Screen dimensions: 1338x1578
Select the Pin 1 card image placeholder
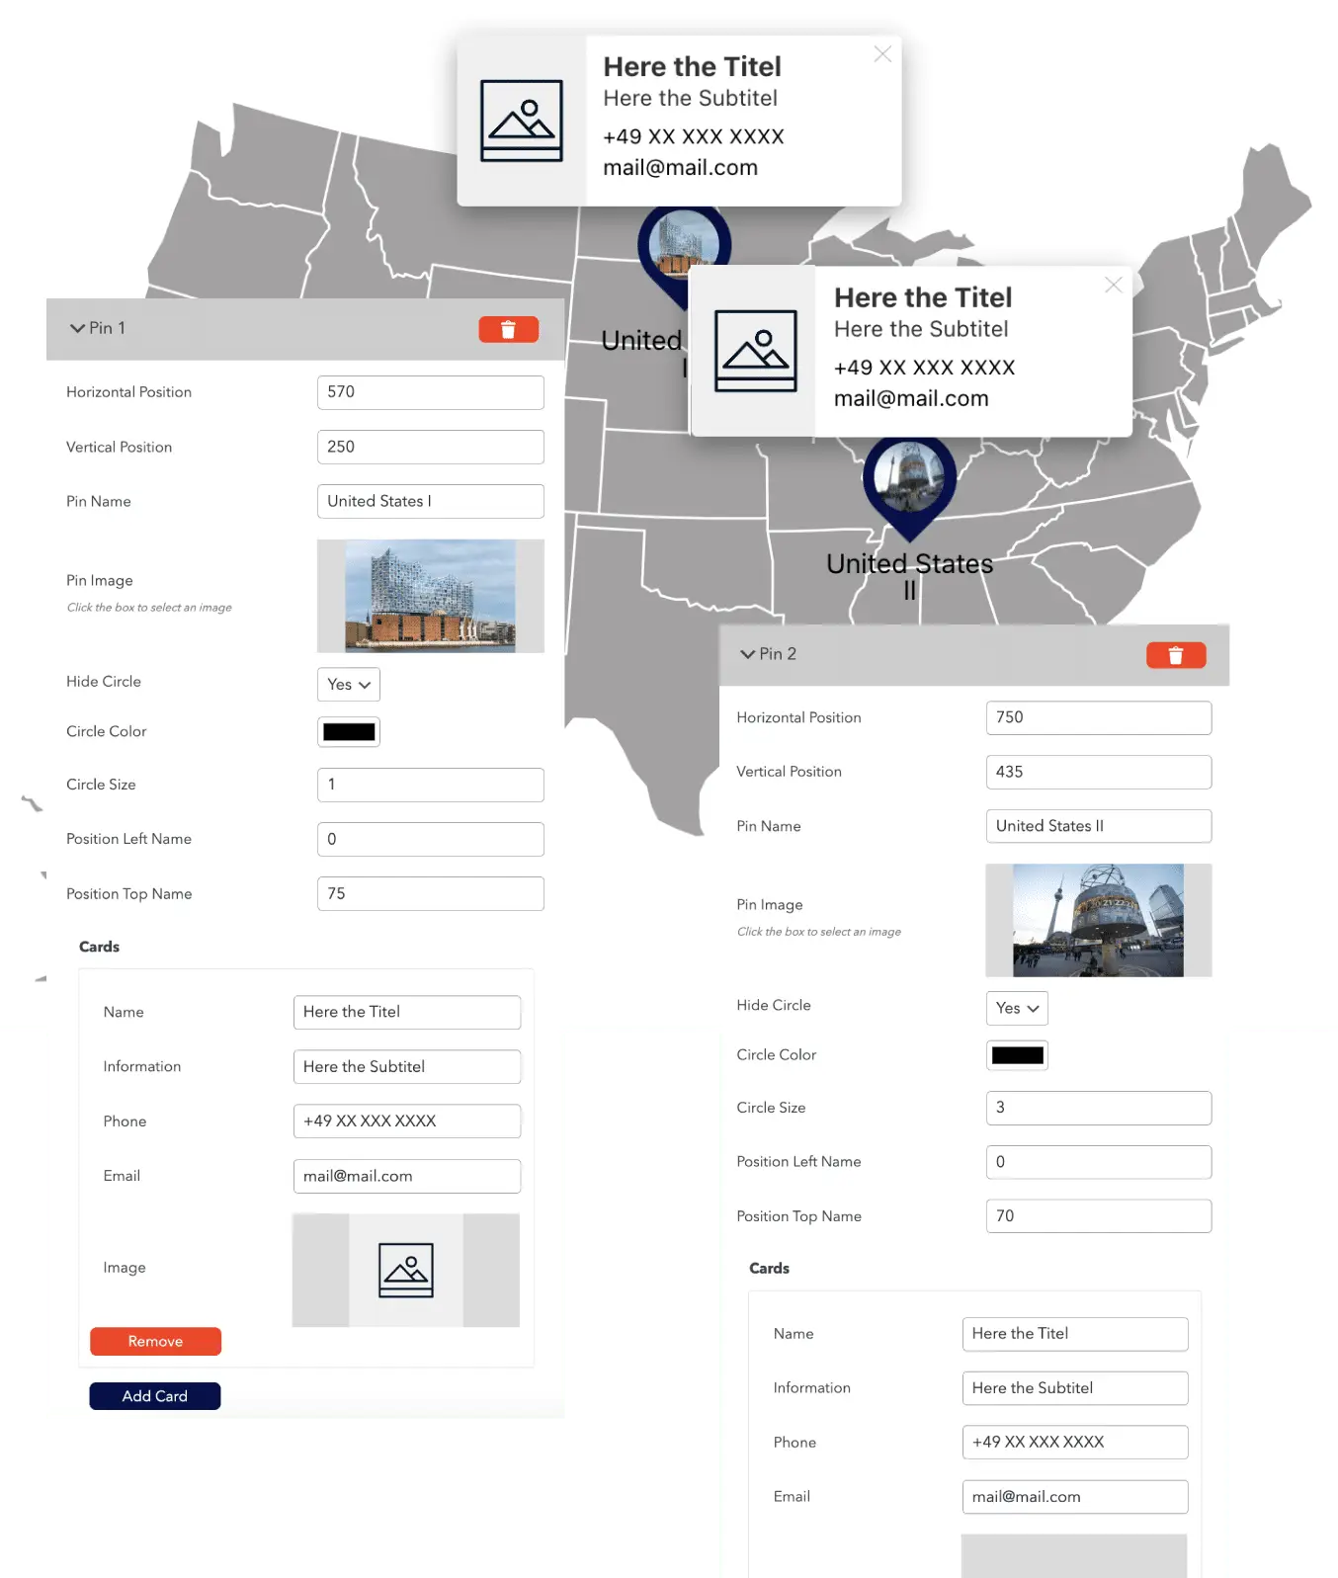[406, 1270]
